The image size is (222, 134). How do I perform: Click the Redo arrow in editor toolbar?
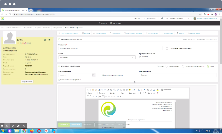(105, 90)
